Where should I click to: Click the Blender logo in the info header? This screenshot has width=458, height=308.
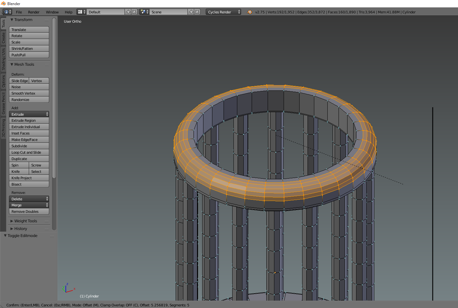[x=249, y=12]
